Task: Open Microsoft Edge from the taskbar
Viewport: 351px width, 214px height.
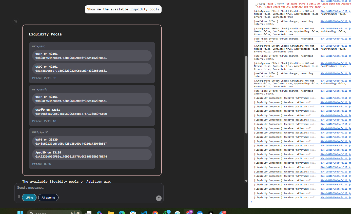Action: 122,213
